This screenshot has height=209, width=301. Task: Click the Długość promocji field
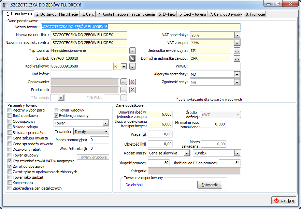159,163
